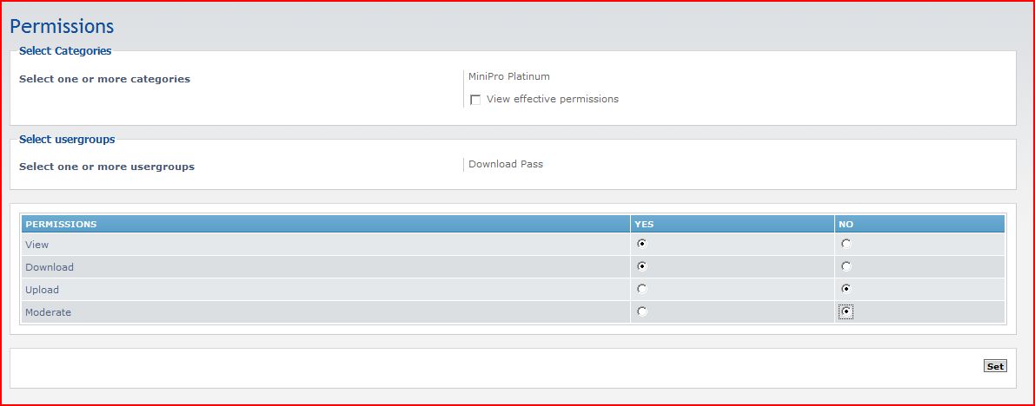Click the Upload row label
Screen dimensions: 1035x406
coord(42,290)
